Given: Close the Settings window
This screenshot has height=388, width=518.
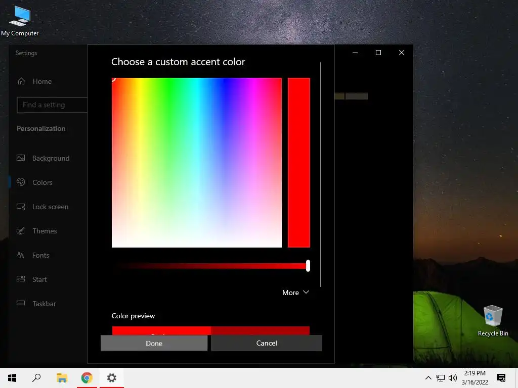Looking at the screenshot, I should tap(401, 53).
